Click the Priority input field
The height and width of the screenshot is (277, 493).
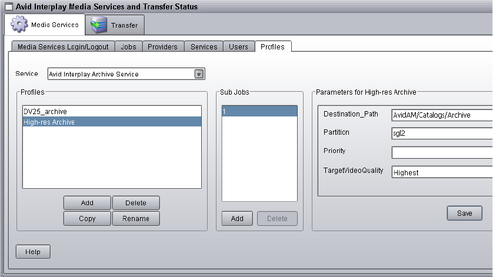442,153
